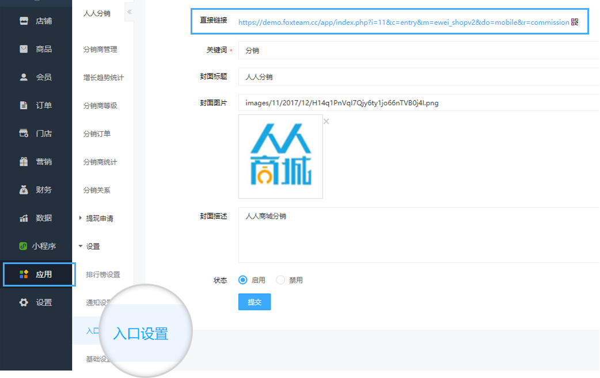Viewport: 600px width, 378px height.
Task: Click the 小程序 label in sidebar
Action: pos(44,246)
